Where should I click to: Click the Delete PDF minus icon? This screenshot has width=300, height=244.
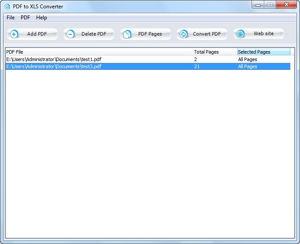tap(70, 34)
